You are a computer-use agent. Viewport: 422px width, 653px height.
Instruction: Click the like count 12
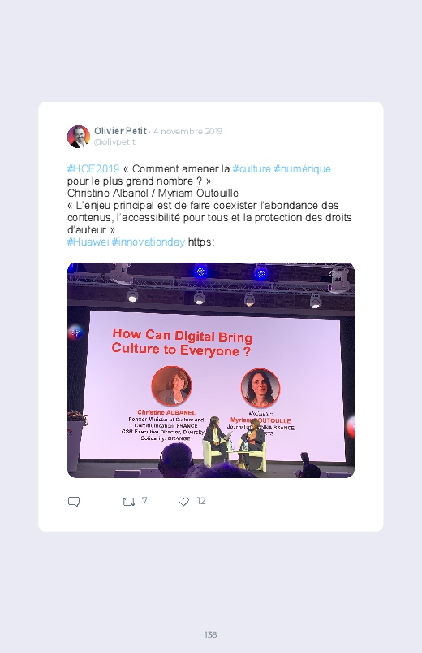pos(201,501)
